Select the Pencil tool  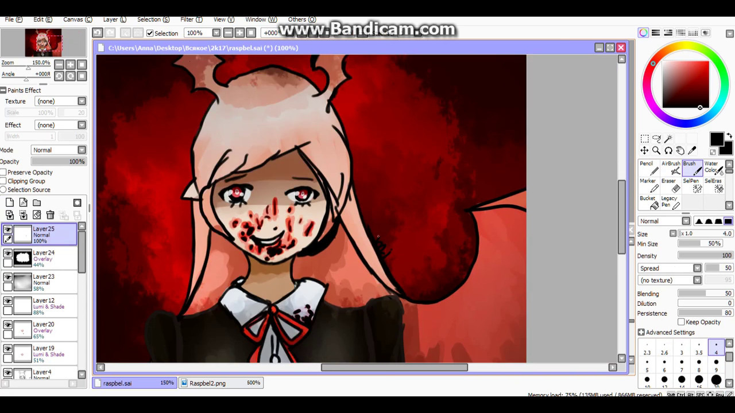pyautogui.click(x=648, y=168)
